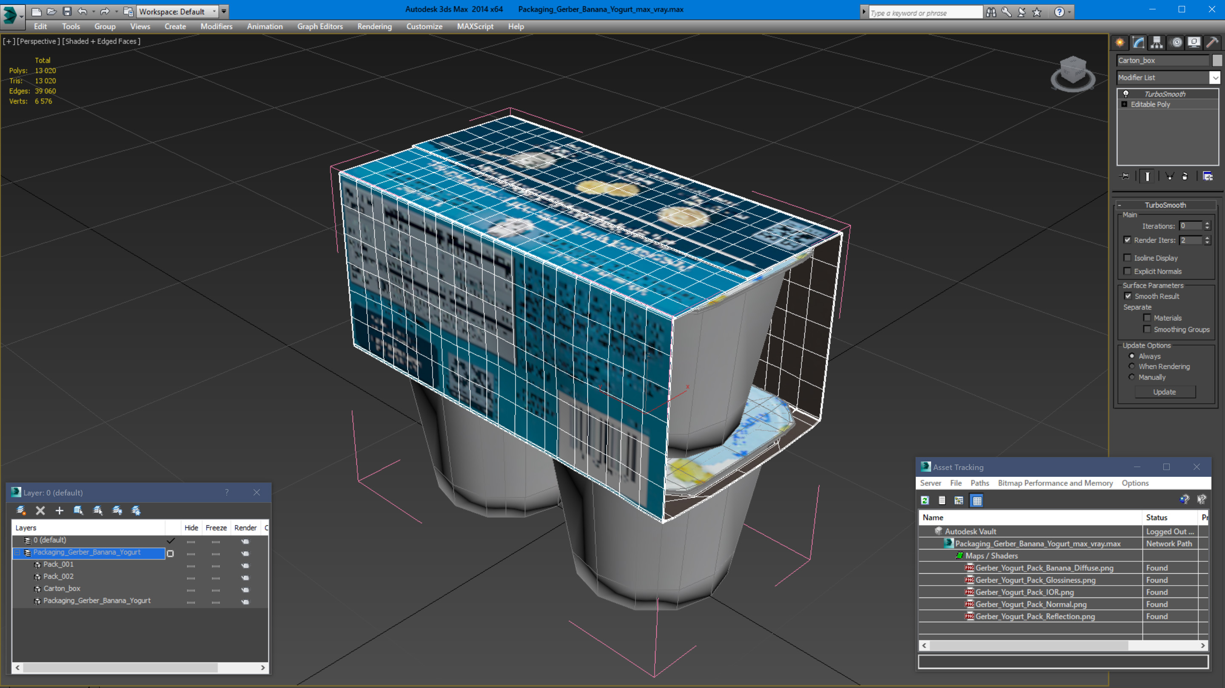Open the Create command panel tab

[1120, 43]
